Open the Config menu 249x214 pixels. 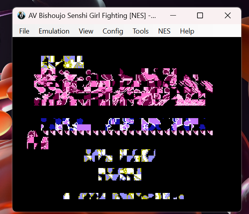pyautogui.click(x=113, y=31)
